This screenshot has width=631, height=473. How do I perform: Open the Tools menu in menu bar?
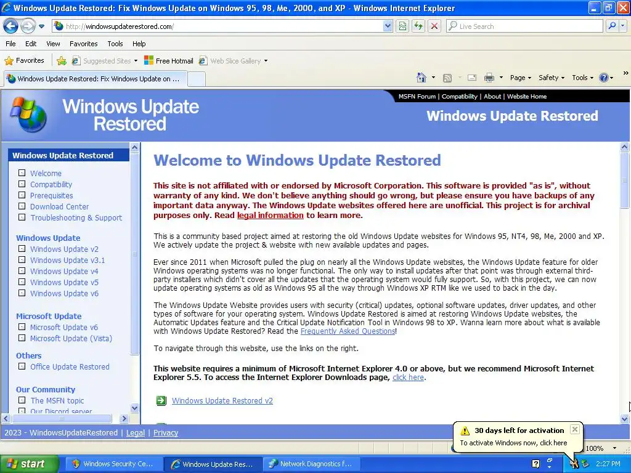tap(115, 44)
